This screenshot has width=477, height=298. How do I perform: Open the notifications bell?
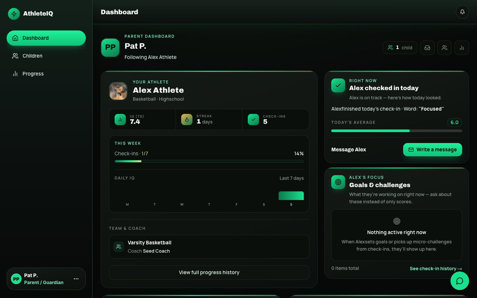(x=462, y=12)
